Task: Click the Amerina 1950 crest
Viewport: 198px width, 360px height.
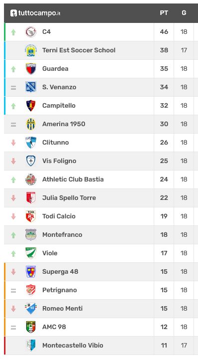Action: coord(31,124)
